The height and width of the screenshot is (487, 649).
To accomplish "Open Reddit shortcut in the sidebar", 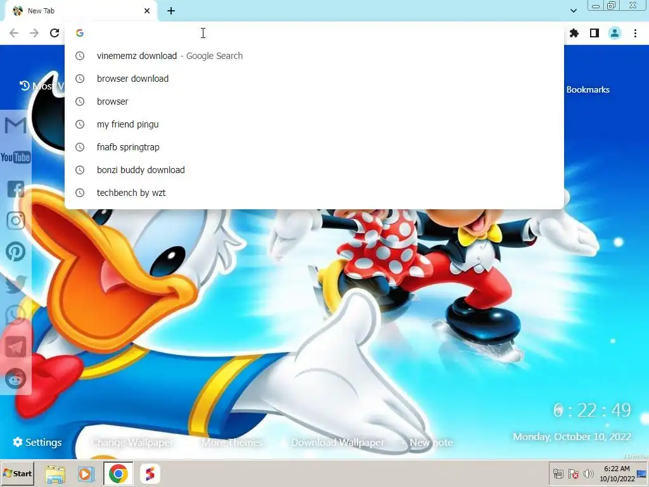I will tap(16, 379).
